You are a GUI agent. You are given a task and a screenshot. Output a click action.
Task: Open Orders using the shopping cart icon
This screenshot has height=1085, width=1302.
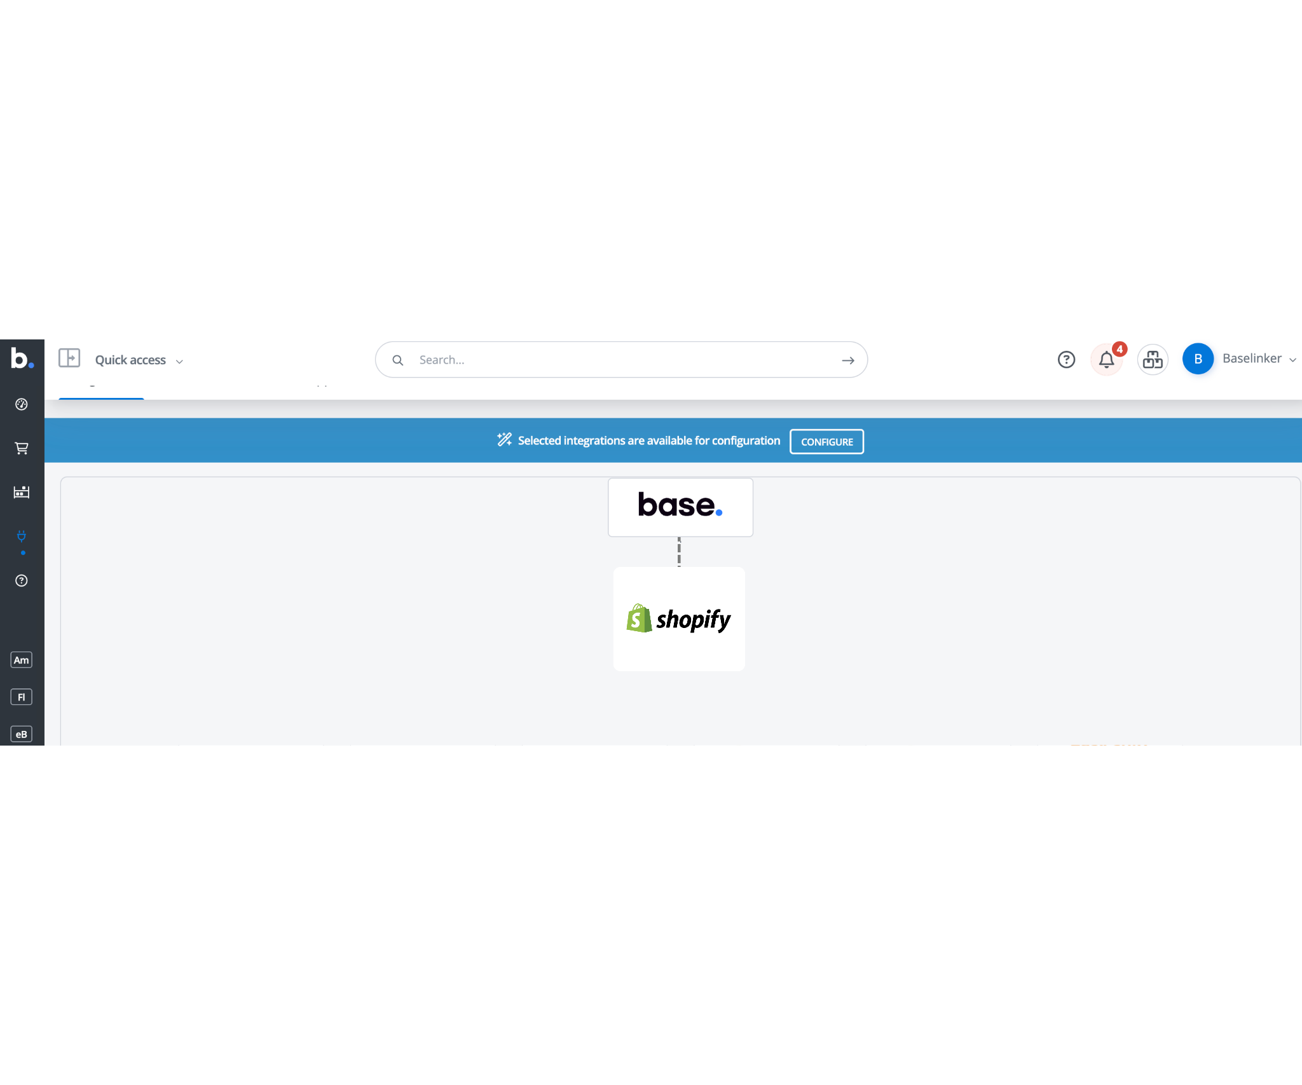22,448
